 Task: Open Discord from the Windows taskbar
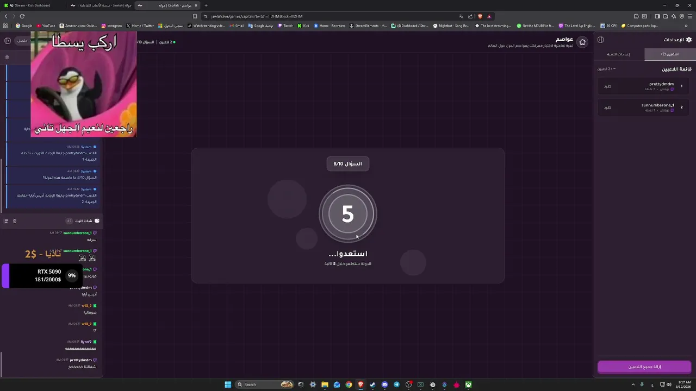384,384
